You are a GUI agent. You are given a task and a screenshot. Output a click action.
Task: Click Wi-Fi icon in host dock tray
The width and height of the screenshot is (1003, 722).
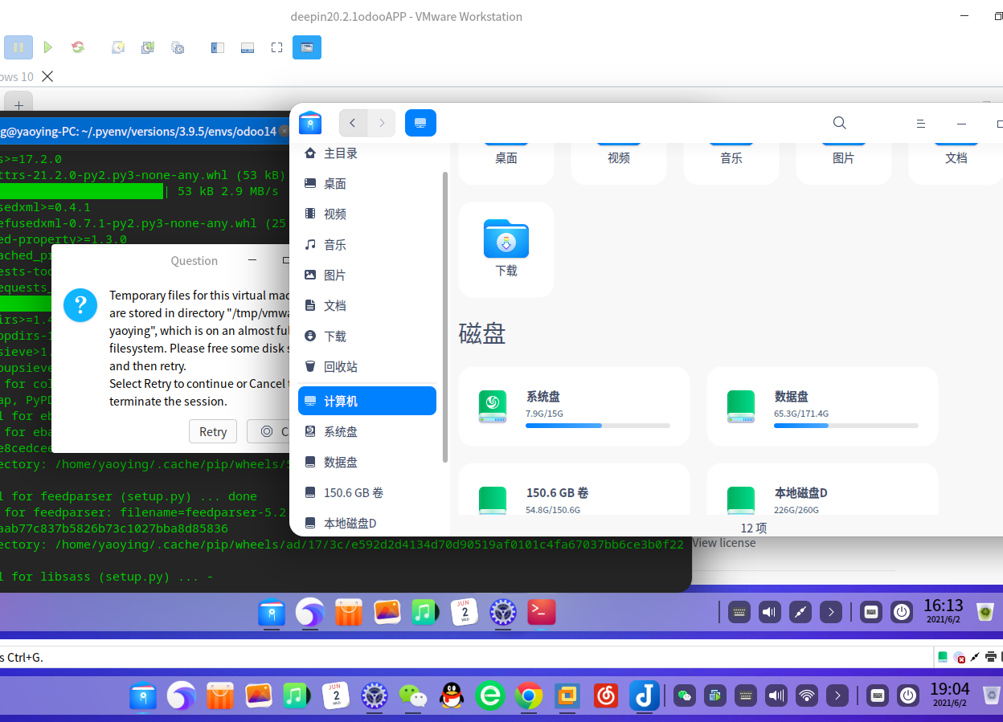tap(806, 695)
